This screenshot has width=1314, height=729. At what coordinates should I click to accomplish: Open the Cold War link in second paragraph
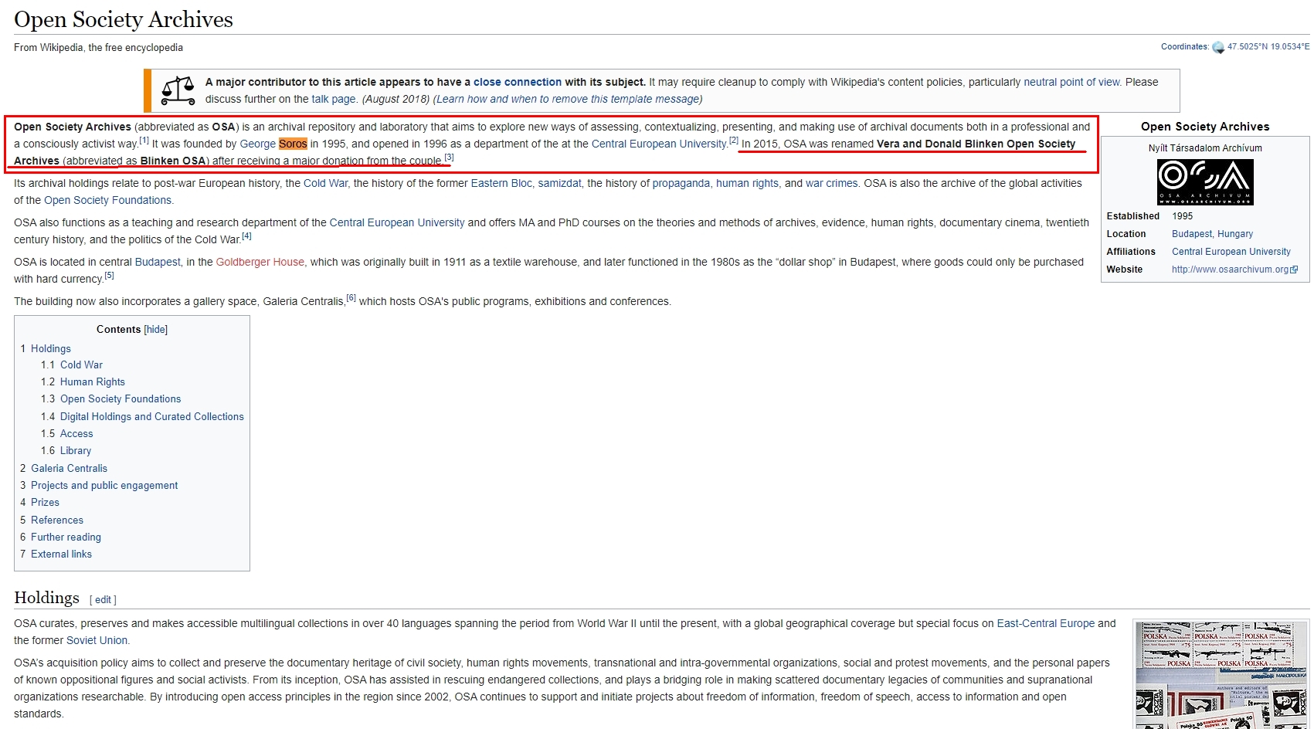pos(325,183)
